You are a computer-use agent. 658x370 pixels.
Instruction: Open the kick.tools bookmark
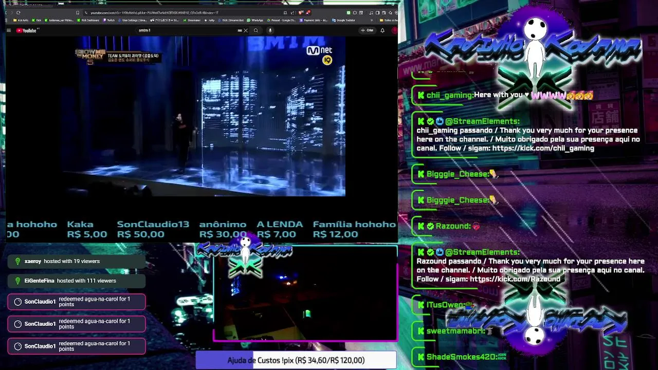[24, 20]
